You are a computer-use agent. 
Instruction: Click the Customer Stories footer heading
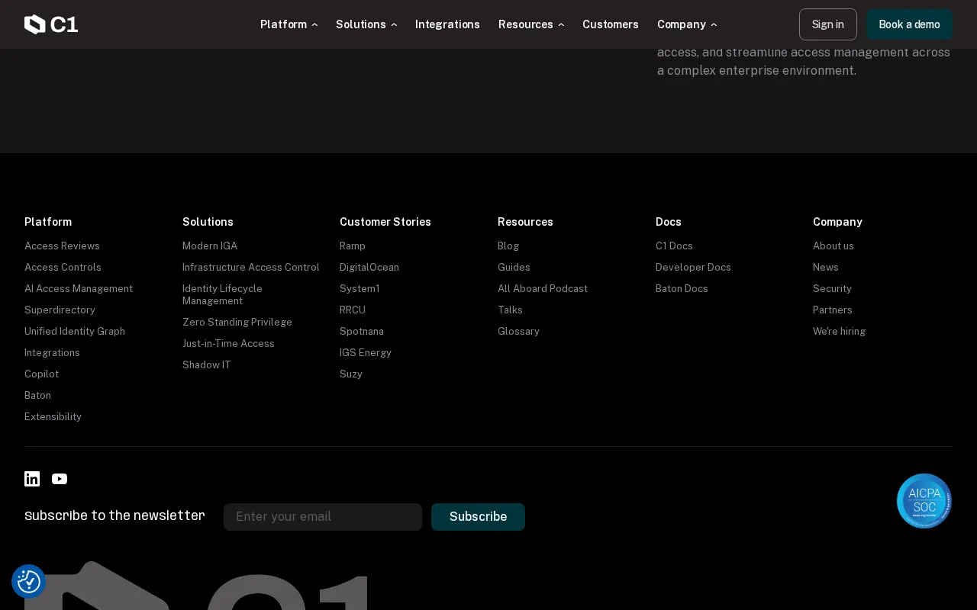[x=385, y=222]
